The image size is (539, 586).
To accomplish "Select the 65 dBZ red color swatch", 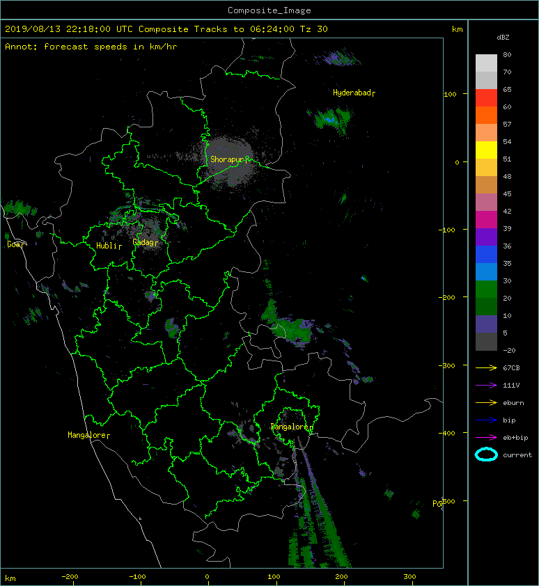I will coord(486,97).
